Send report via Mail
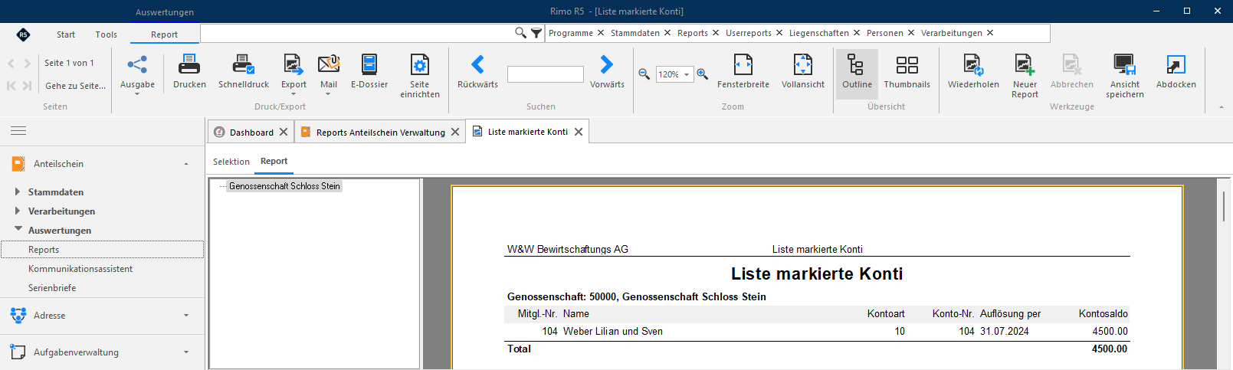Viewport: 1233px width, 370px height. pyautogui.click(x=329, y=74)
